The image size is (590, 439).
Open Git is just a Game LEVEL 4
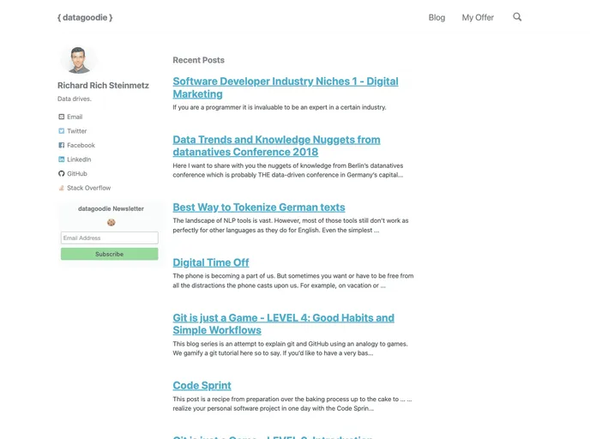click(283, 323)
